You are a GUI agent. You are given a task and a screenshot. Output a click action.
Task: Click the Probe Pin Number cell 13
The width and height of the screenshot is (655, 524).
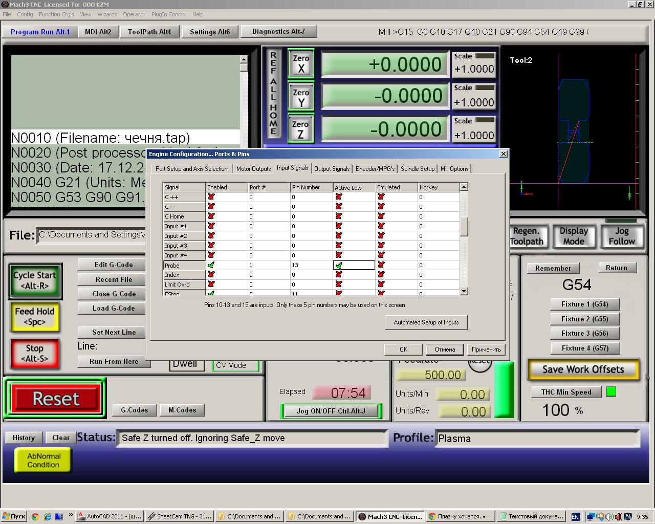pos(311,265)
